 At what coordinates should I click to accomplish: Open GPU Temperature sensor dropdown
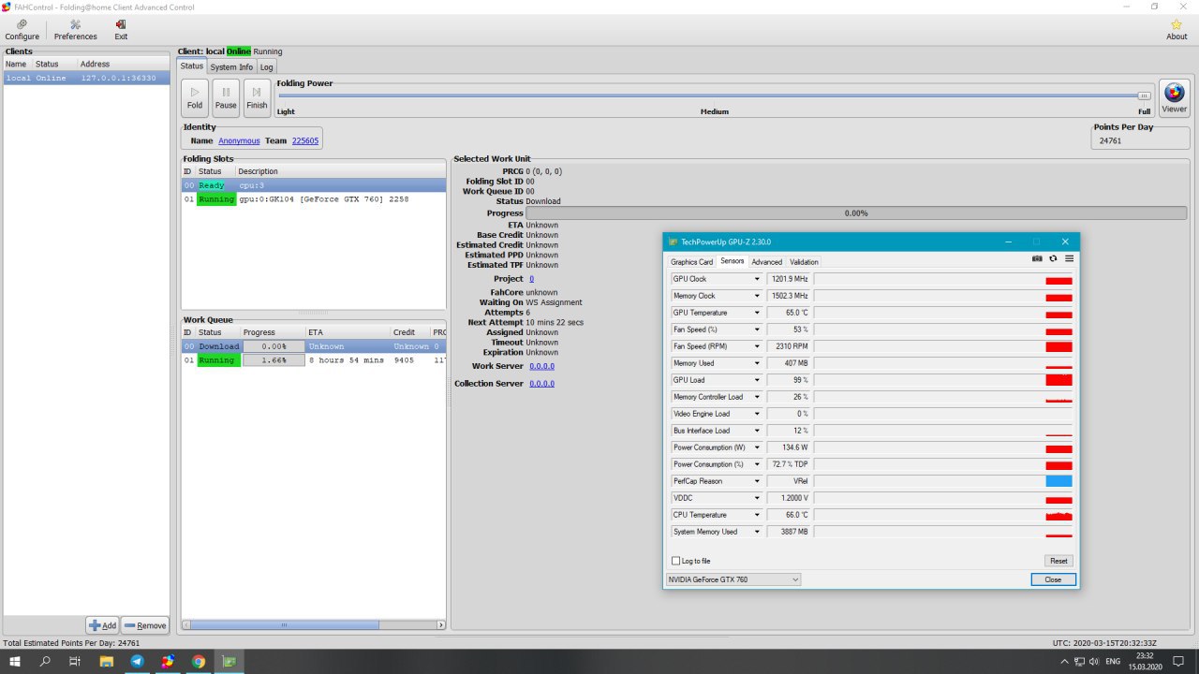(x=757, y=313)
